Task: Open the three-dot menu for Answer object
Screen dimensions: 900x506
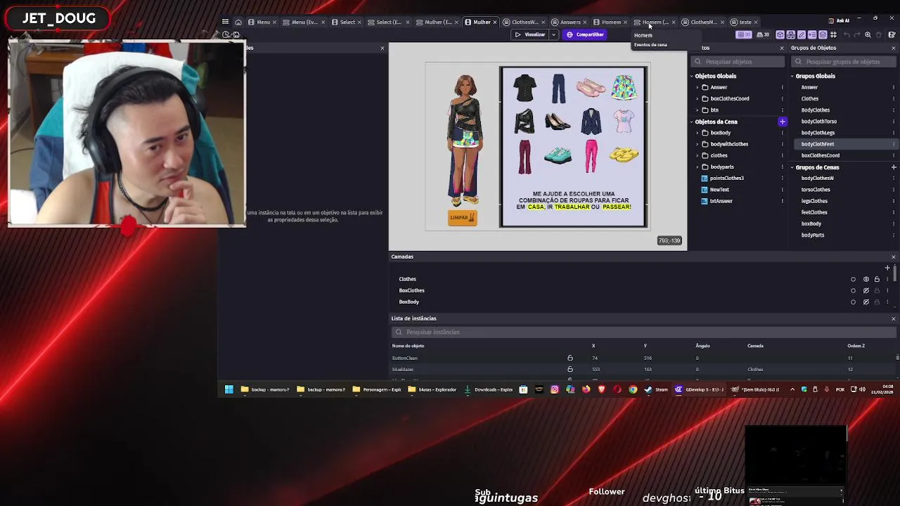Action: [x=782, y=87]
